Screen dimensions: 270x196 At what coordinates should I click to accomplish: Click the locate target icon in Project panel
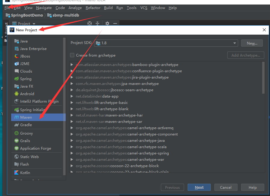(x=90, y=23)
